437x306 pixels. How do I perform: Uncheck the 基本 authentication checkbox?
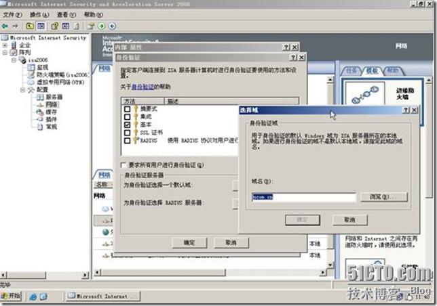click(128, 125)
